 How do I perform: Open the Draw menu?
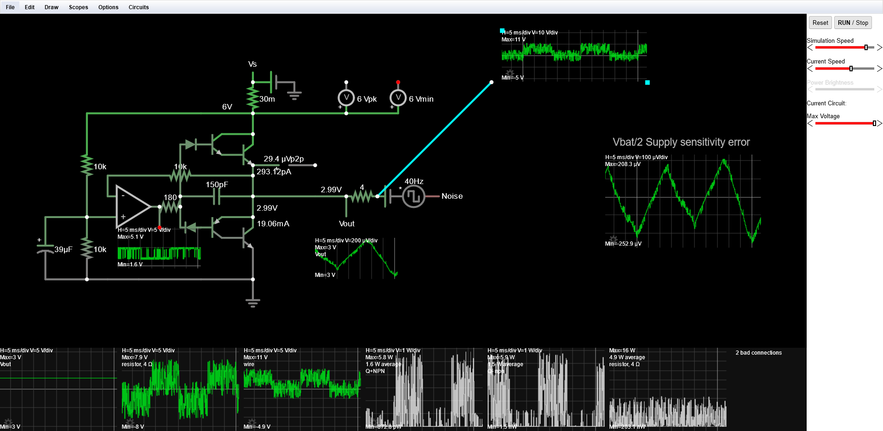pyautogui.click(x=52, y=7)
